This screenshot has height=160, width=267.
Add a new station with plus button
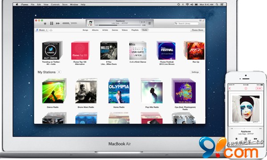click(x=59, y=72)
